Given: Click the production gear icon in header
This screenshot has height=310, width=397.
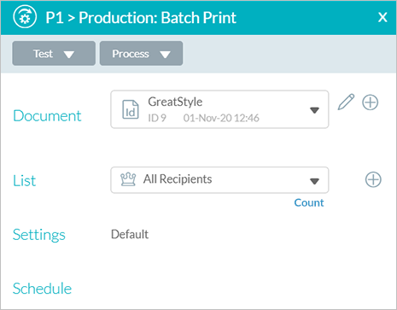Looking at the screenshot, I should [25, 17].
